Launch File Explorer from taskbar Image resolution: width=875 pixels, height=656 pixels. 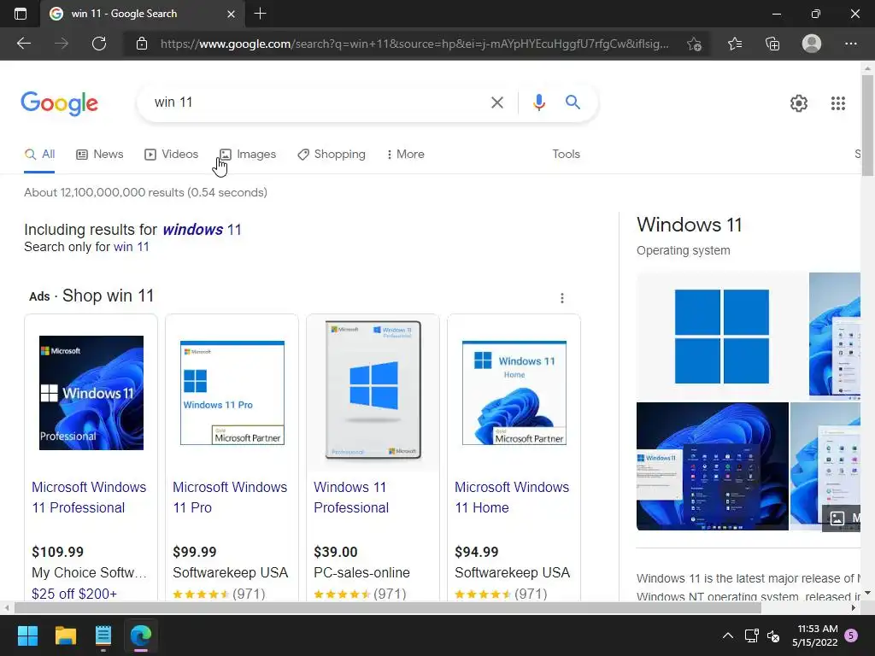click(65, 635)
